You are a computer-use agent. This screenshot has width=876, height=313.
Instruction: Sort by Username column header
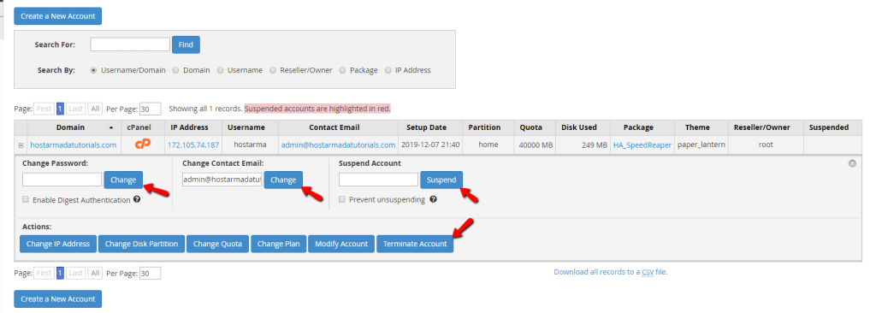point(246,128)
